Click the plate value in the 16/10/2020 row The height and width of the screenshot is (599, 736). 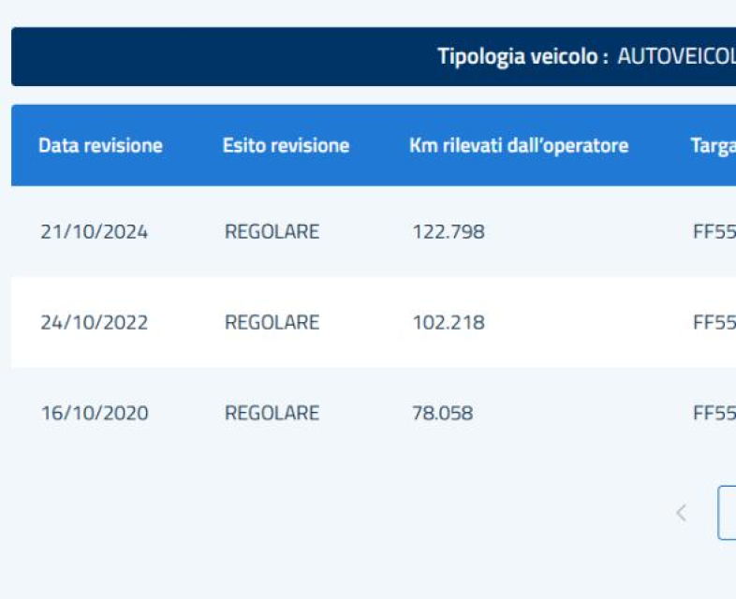[714, 413]
